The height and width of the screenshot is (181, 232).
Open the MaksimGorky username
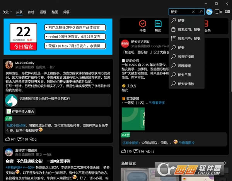(25, 63)
